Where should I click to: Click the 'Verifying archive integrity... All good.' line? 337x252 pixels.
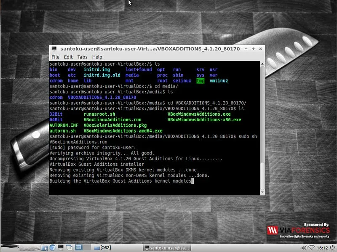click(x=102, y=153)
